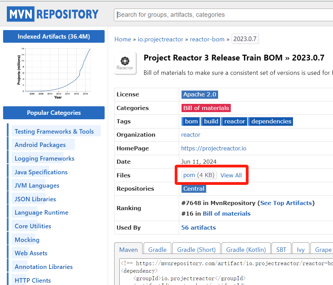Click the reactor tag badge
Screen dimensions: 333x285
[234, 121]
